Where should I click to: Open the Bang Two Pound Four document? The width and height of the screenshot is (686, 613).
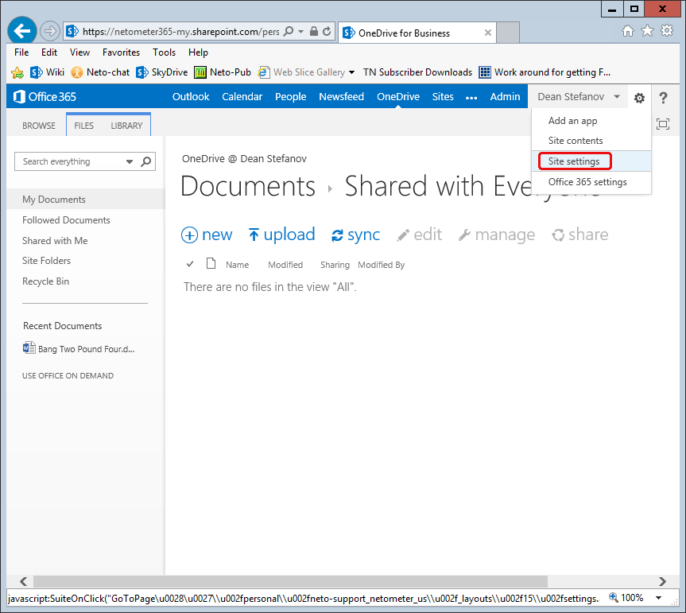pos(79,349)
